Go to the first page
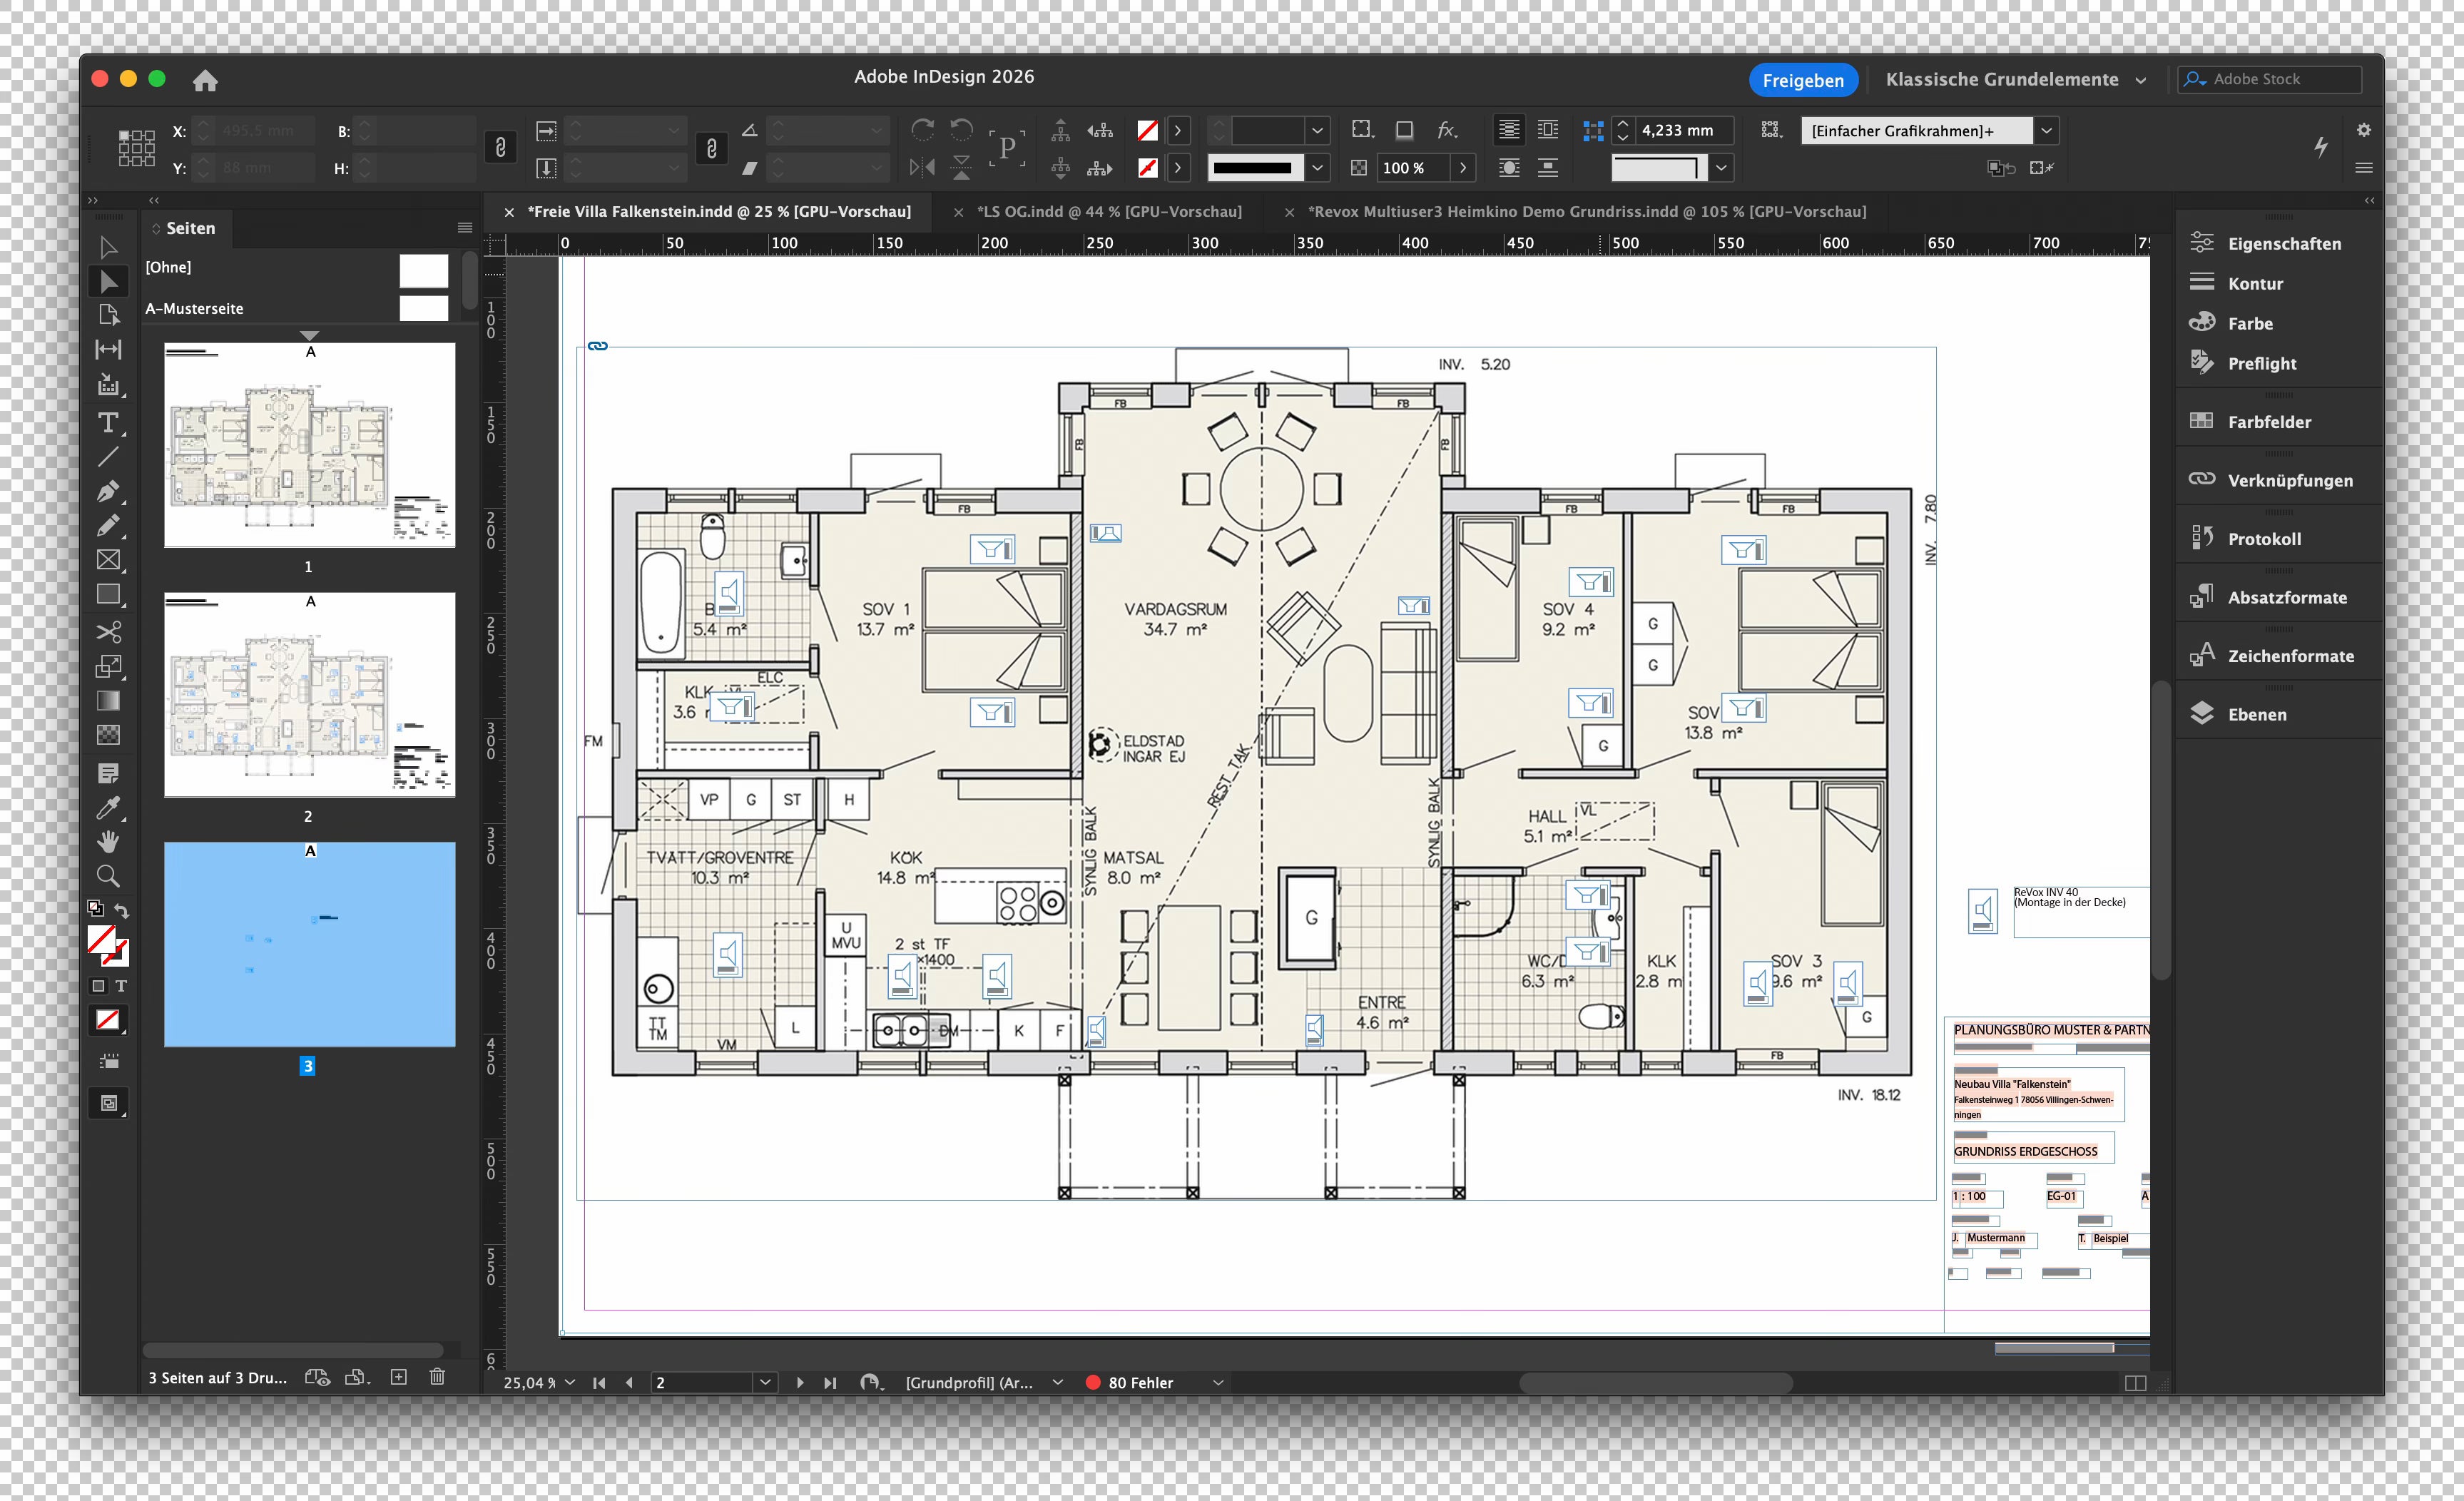The width and height of the screenshot is (2464, 1501). click(x=599, y=1382)
